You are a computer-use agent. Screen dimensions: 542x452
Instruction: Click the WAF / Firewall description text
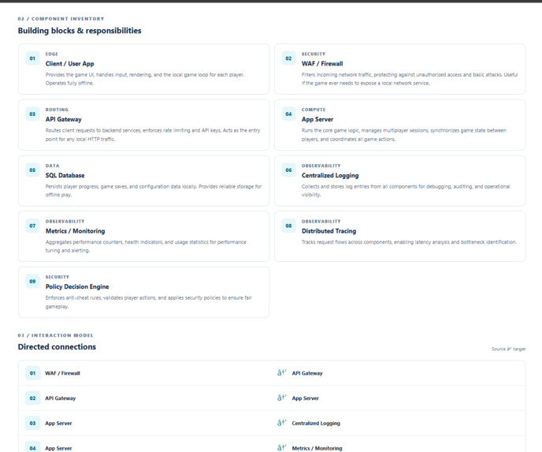(x=410, y=79)
